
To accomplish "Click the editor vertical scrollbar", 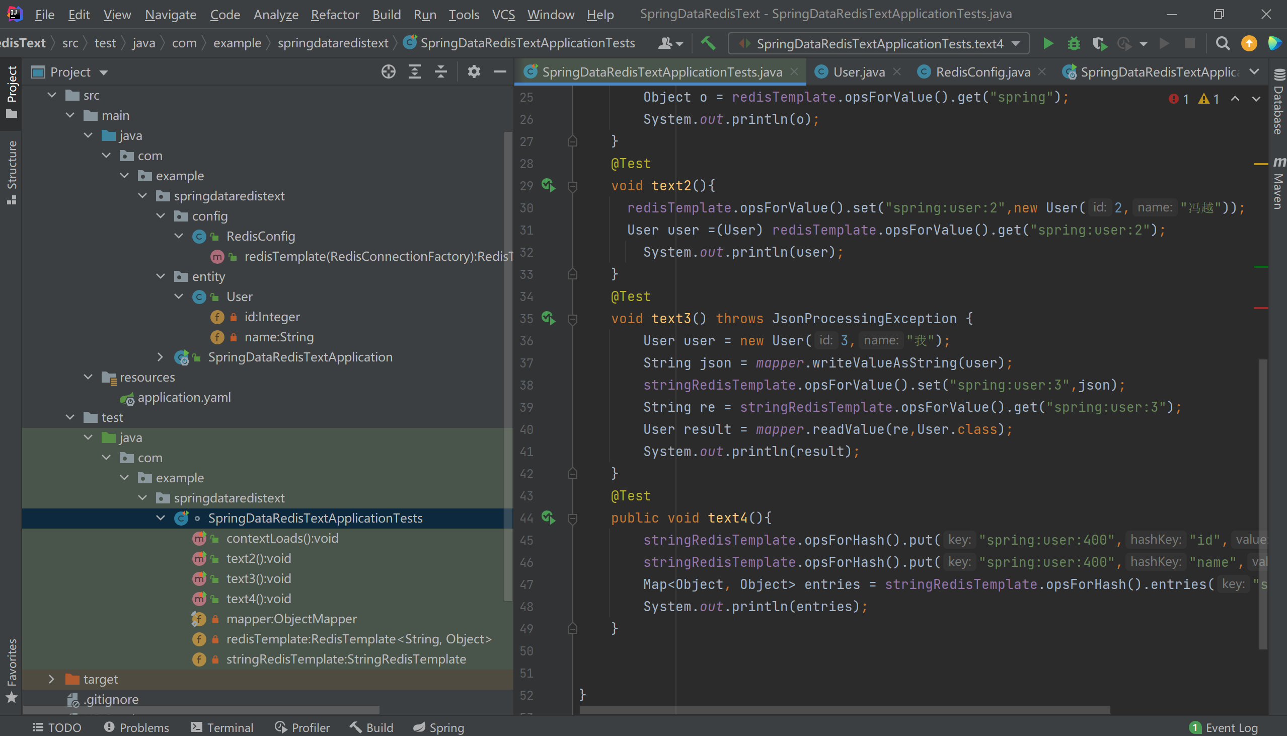I will pos(1263,503).
